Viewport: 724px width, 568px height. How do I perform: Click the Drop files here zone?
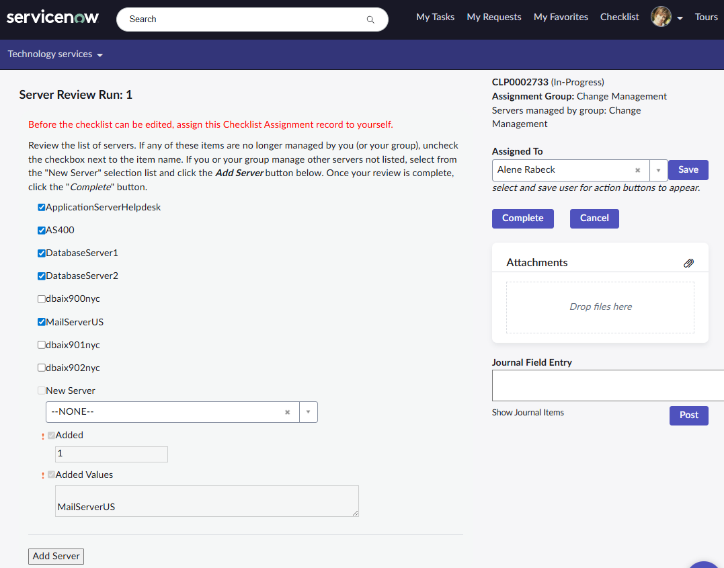pos(600,307)
